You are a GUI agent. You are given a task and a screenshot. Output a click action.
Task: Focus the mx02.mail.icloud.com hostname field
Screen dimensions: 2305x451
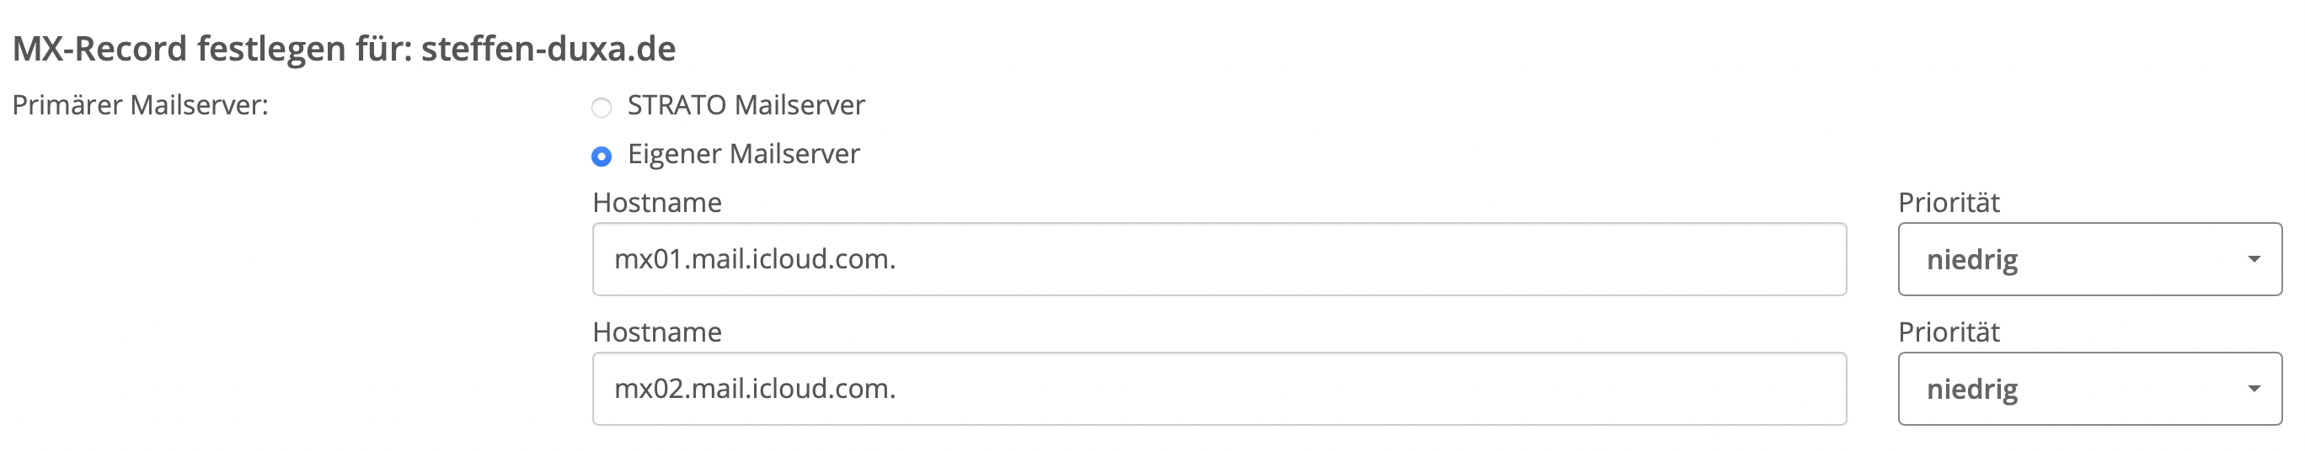click(1219, 389)
